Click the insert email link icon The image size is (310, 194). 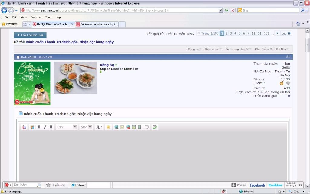(x=122, y=127)
